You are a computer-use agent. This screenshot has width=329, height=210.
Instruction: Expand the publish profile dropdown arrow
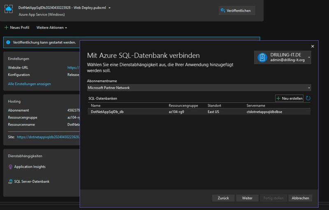[110, 8]
